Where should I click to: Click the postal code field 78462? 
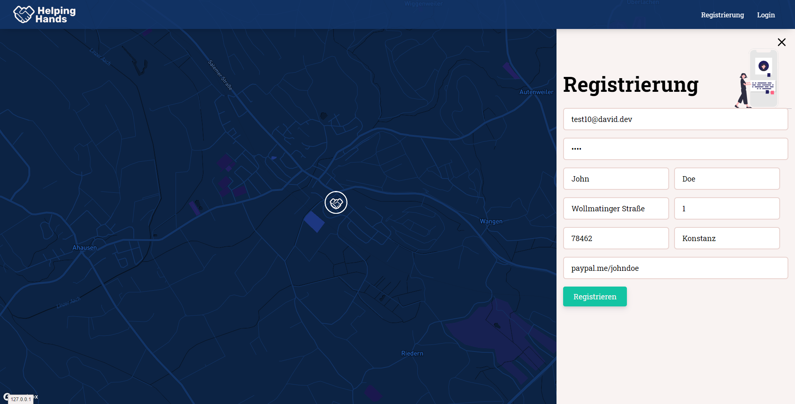[x=616, y=238]
